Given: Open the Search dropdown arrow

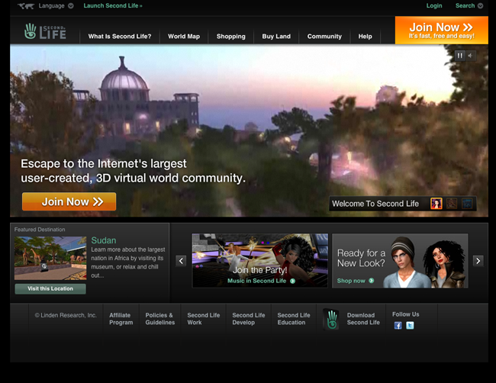Looking at the screenshot, I should [x=480, y=5].
